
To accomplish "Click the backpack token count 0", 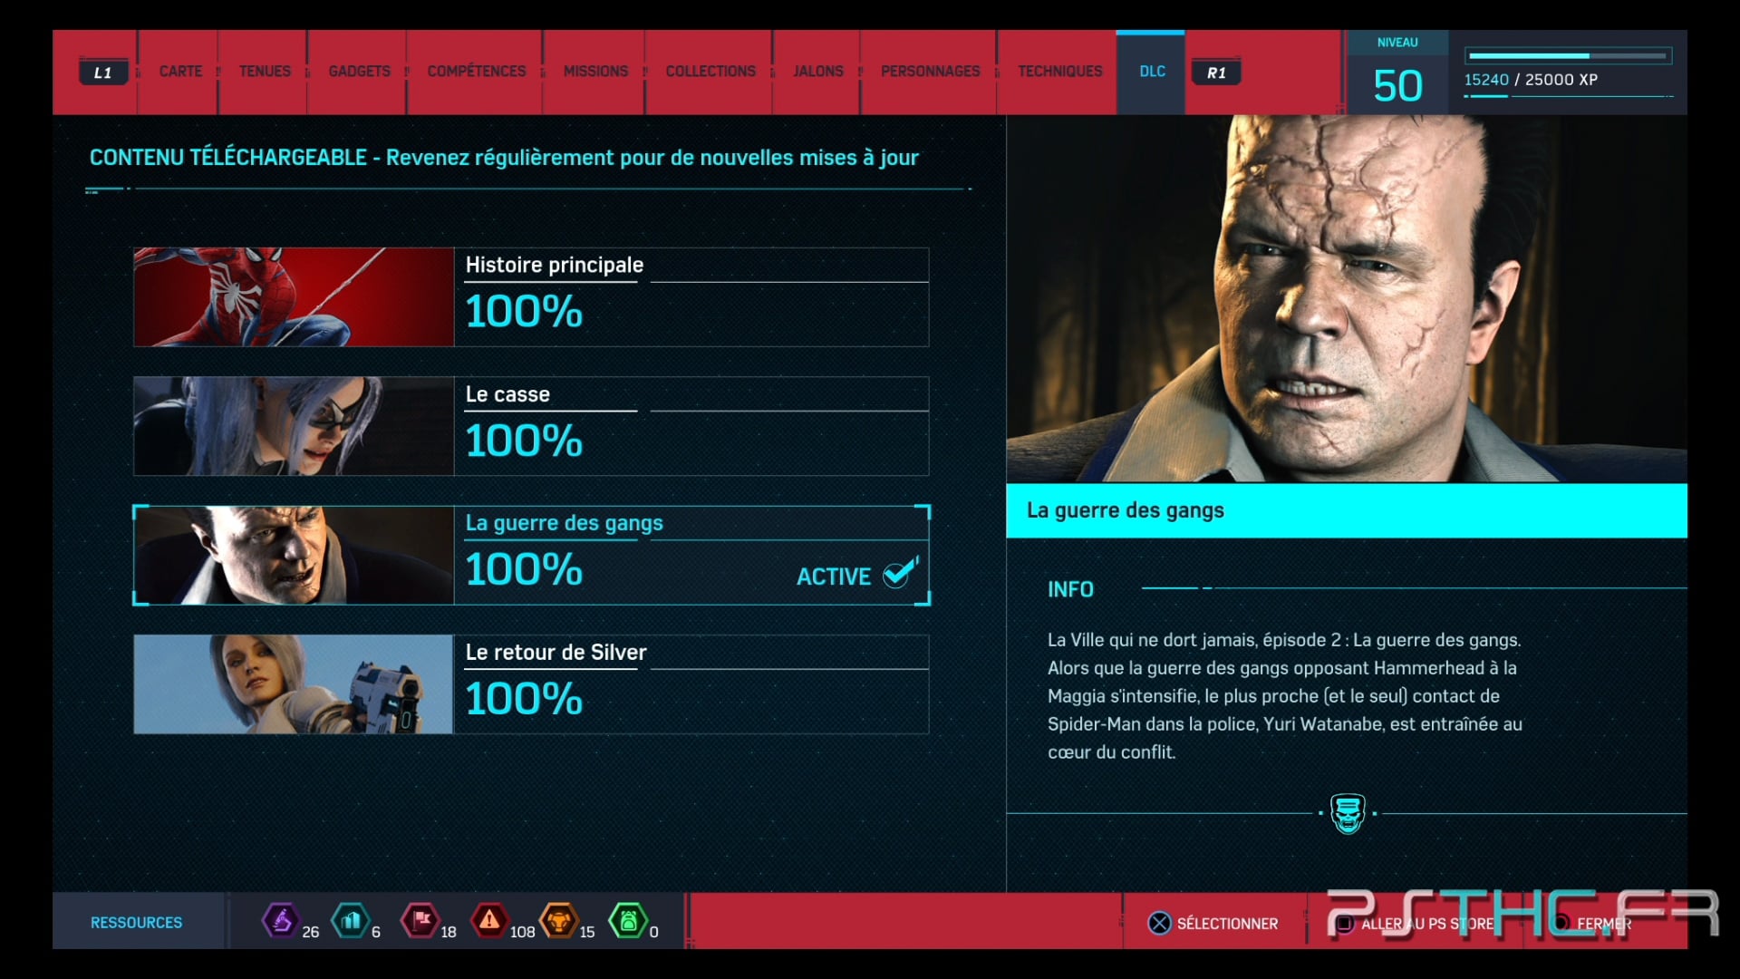I will click(x=653, y=932).
